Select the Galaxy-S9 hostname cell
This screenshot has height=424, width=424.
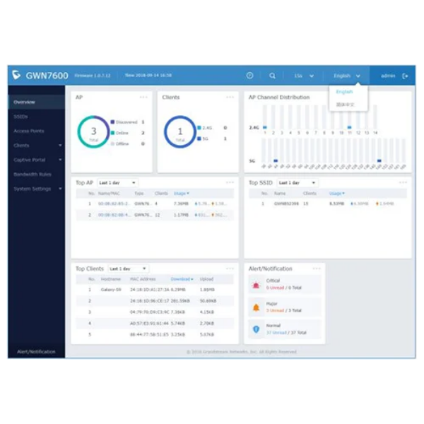point(111,290)
